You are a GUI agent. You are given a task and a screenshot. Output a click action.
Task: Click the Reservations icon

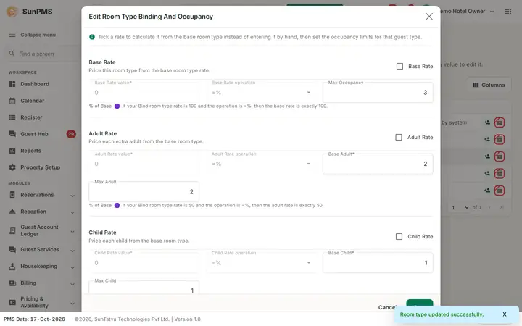pos(12,195)
